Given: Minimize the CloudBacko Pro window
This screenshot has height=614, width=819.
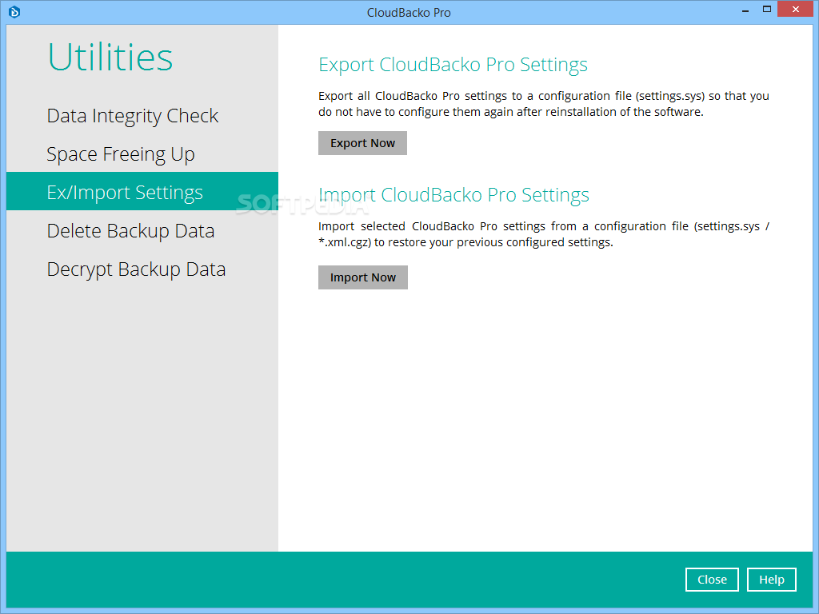Looking at the screenshot, I should coord(745,10).
